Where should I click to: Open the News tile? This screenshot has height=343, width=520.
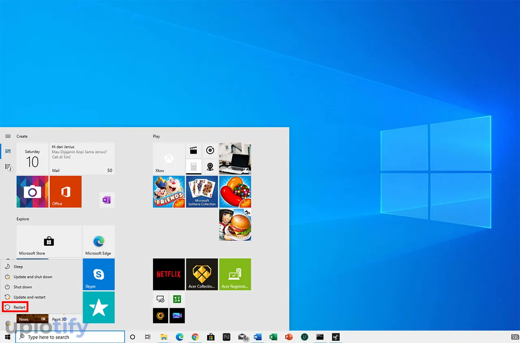coord(32,319)
